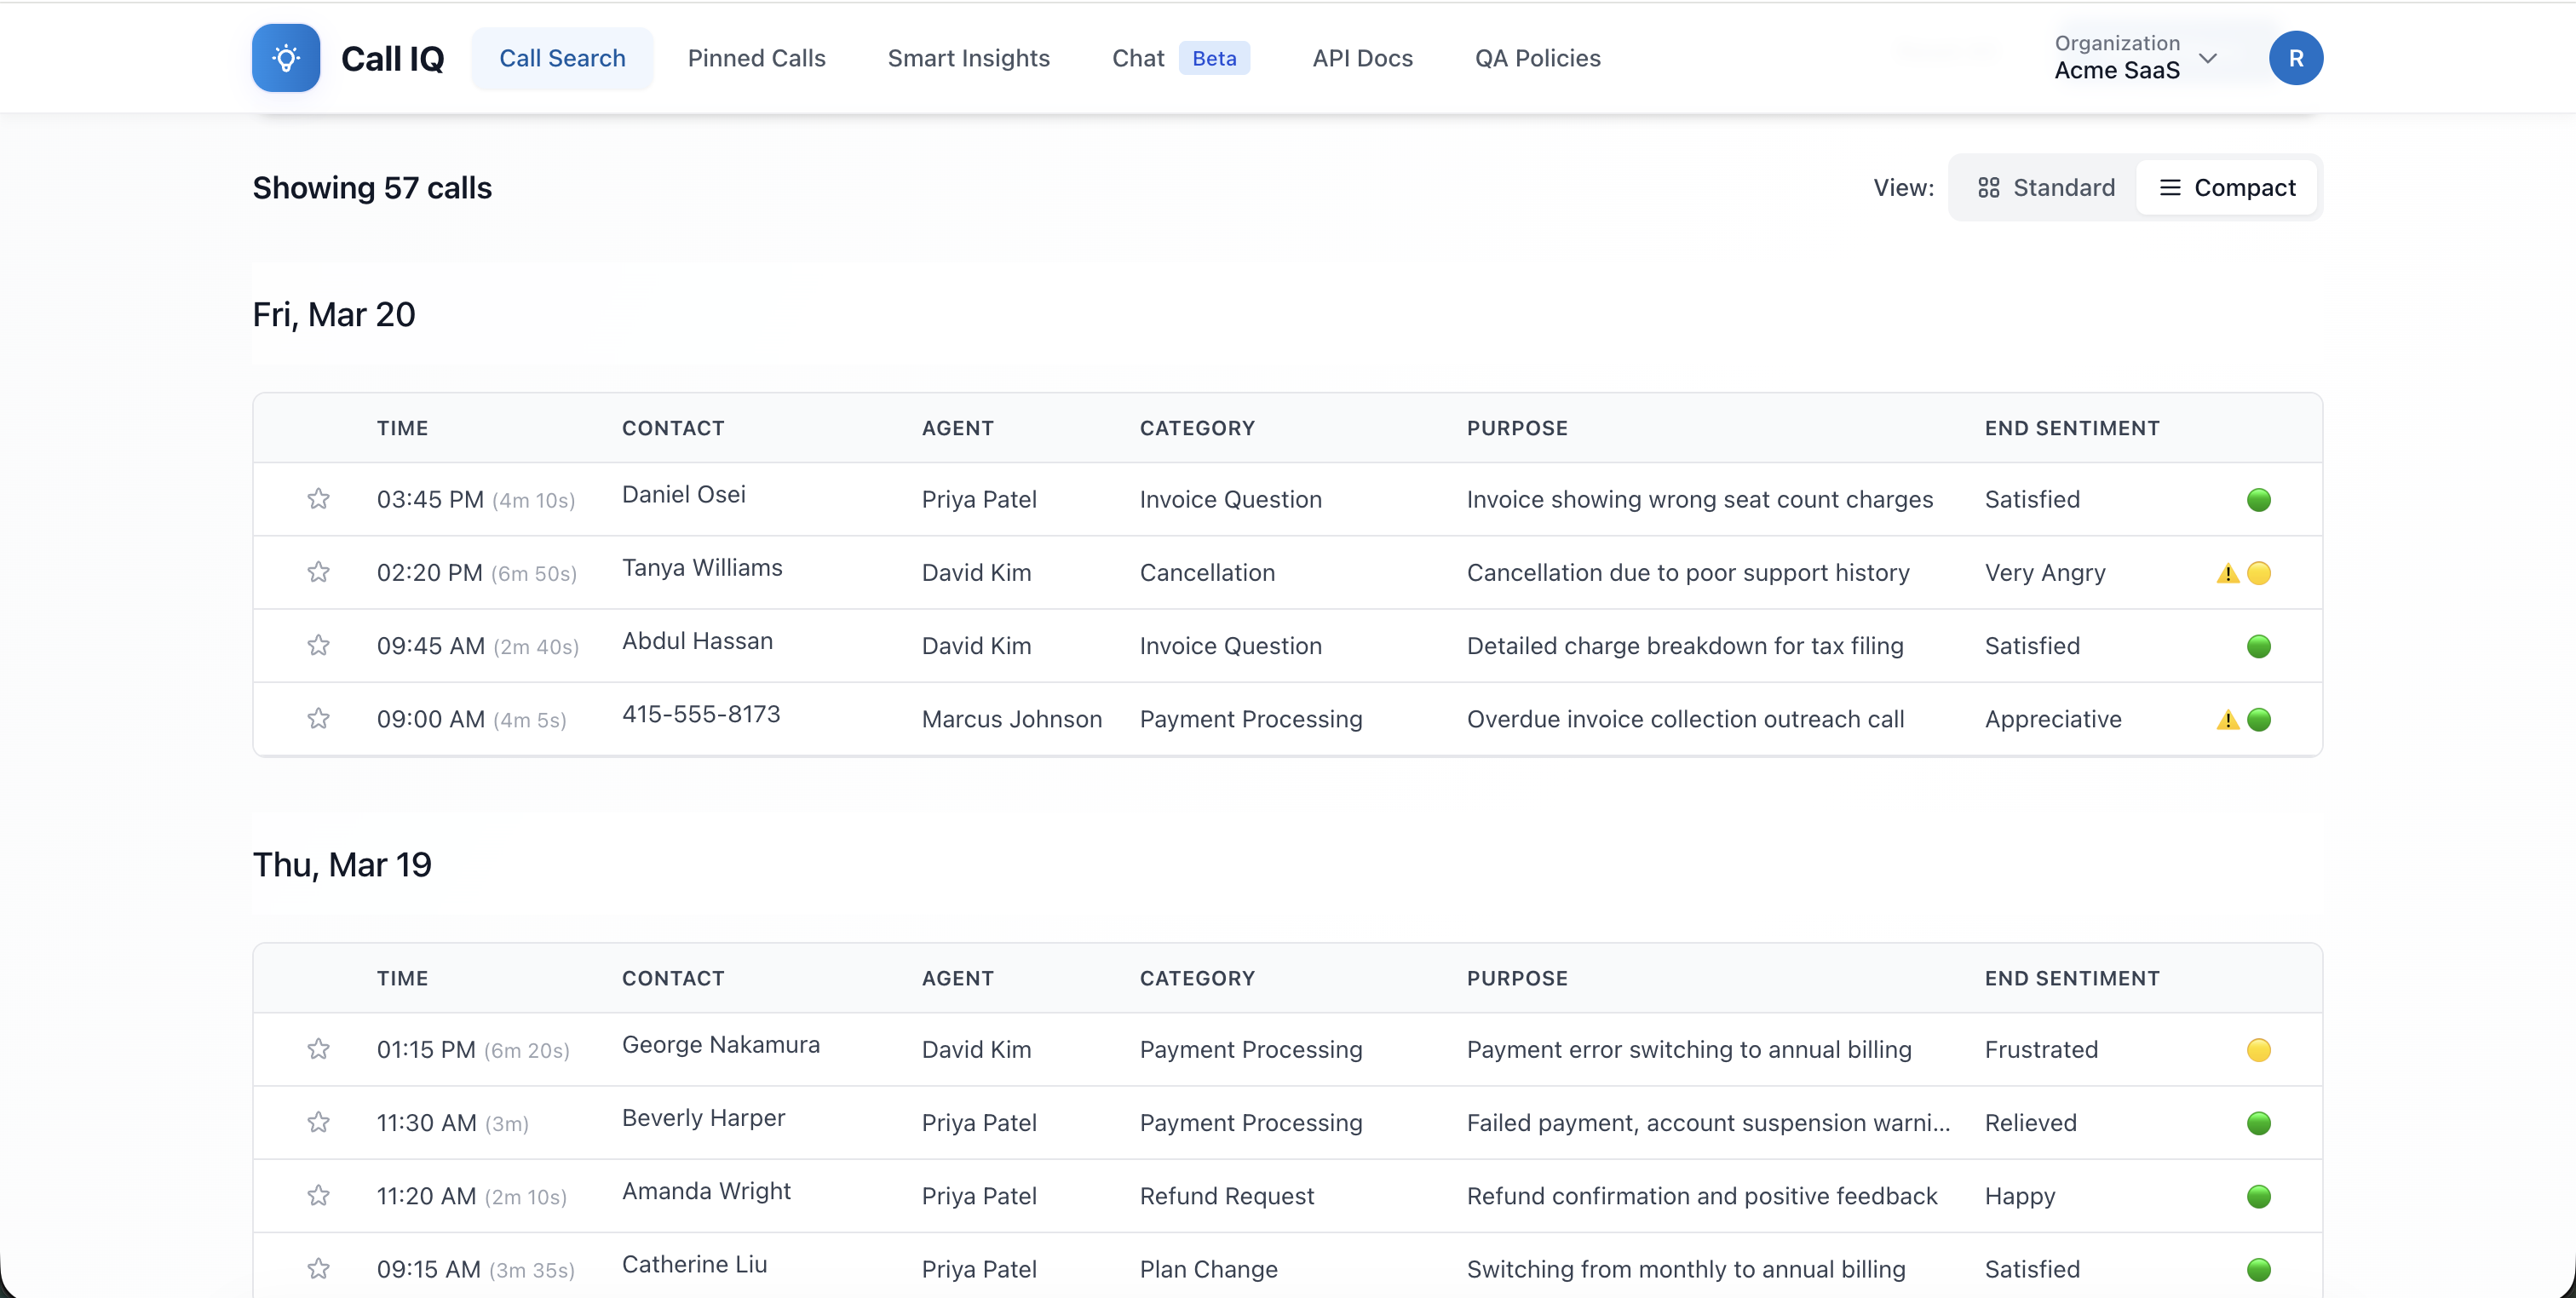This screenshot has height=1298, width=2576.
Task: Open the QA Policies page
Action: [1537, 58]
